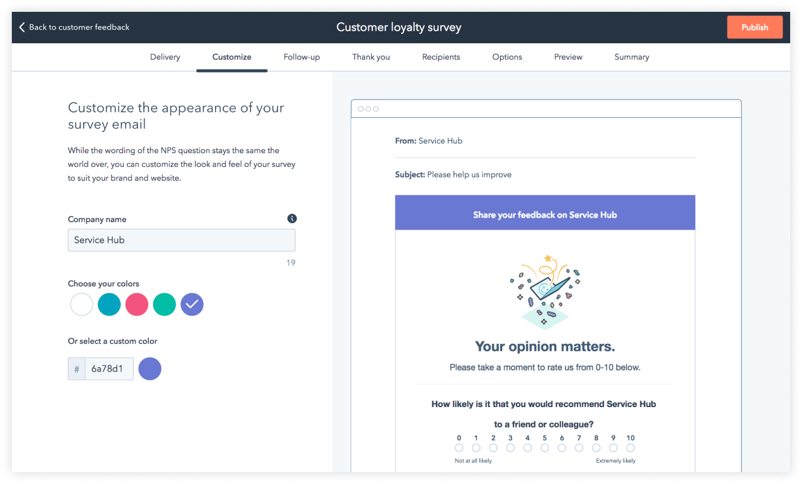
Task: Open the Company name info tooltip
Action: 291,218
